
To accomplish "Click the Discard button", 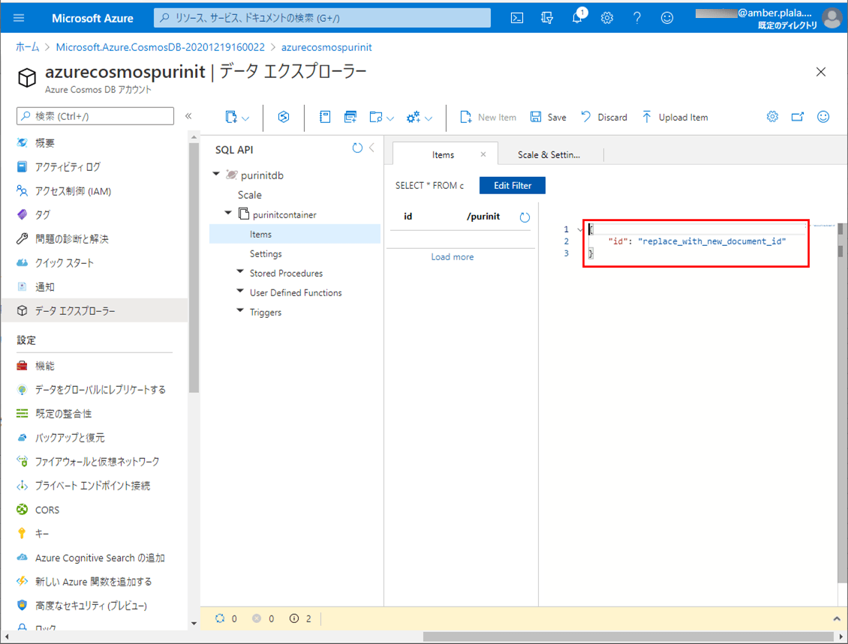I will tap(603, 117).
